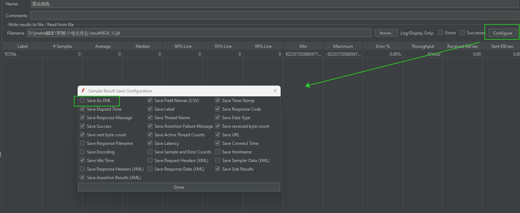Toggle Save Active Thread Counts
Screen dimensions: 520x213
click(x=150, y=135)
